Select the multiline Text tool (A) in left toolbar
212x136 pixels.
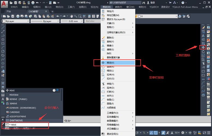(3, 99)
